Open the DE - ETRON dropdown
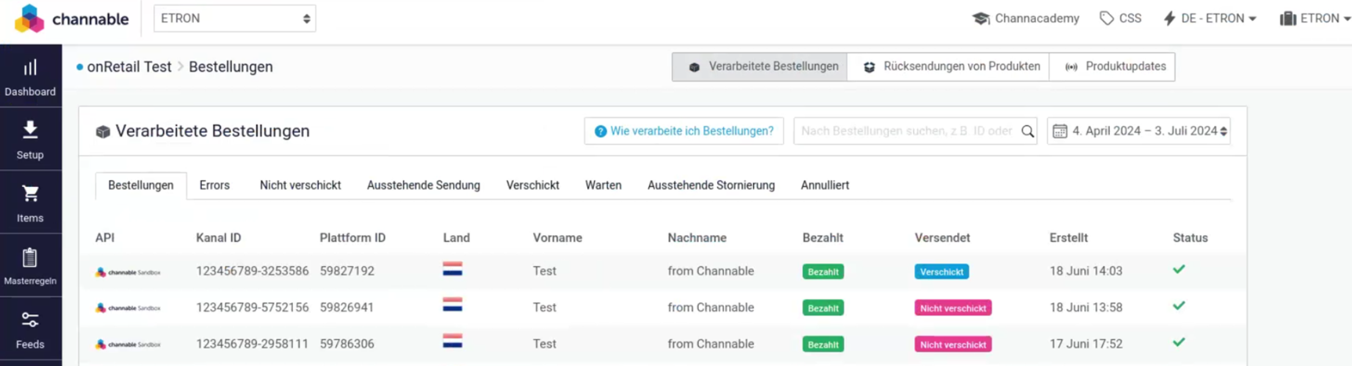The width and height of the screenshot is (1352, 366). click(1210, 19)
